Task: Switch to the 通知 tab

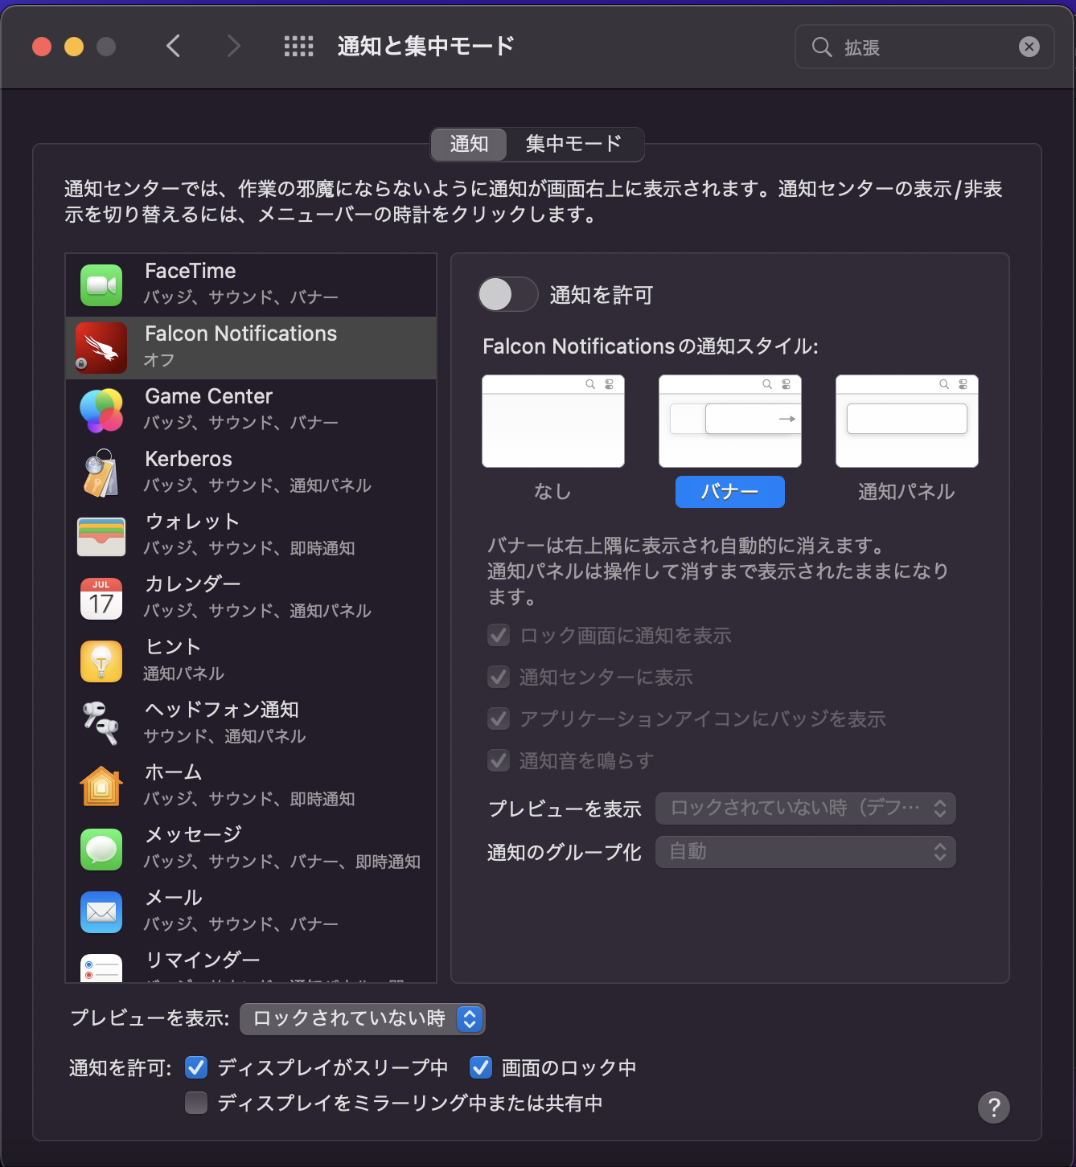Action: tap(469, 144)
